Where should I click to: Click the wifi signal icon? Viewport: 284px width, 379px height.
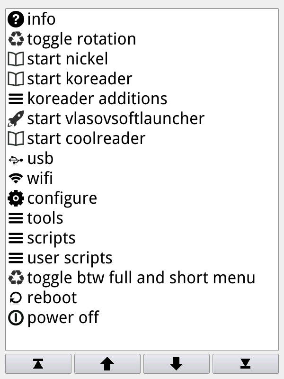16,179
